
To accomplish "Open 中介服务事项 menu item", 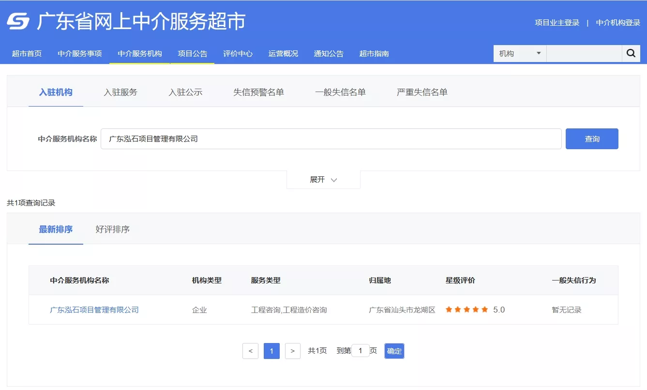I will click(x=80, y=54).
